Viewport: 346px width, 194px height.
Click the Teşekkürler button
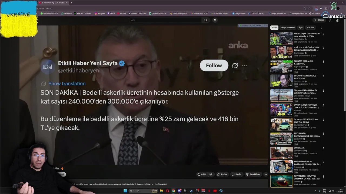253,174
